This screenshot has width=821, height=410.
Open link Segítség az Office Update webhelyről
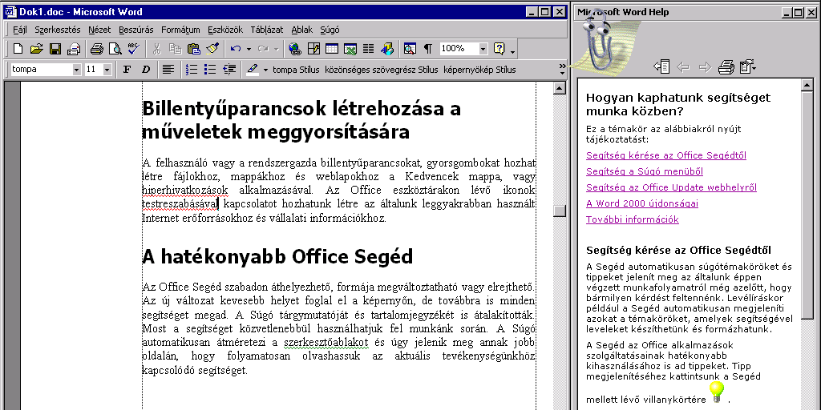tap(671, 187)
